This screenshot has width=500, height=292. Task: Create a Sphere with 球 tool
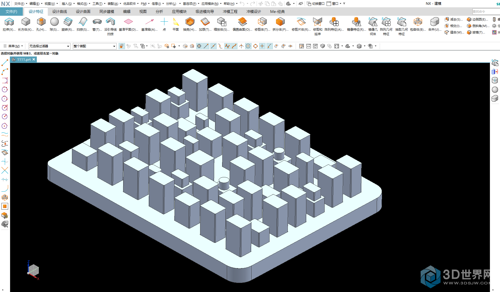tap(55, 24)
